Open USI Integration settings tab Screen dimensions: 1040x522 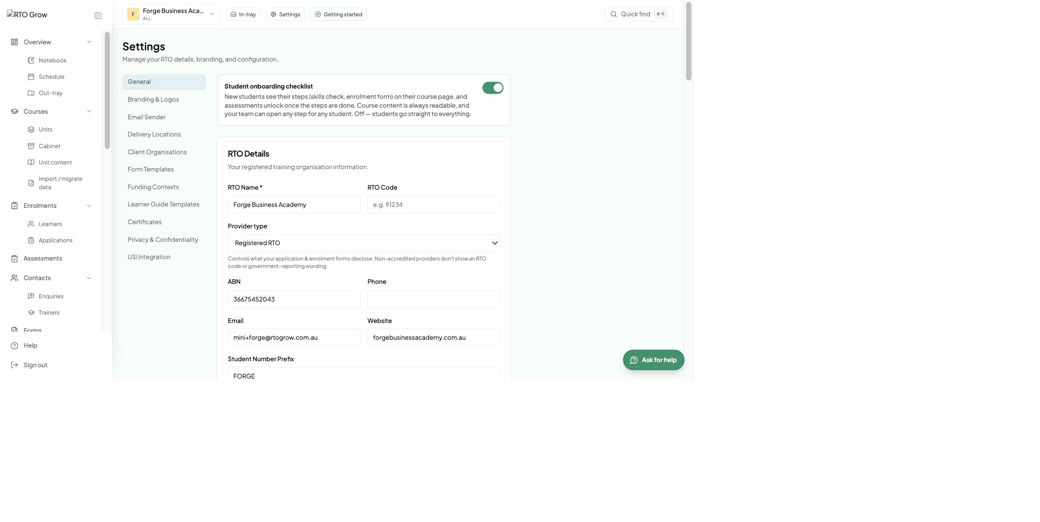click(x=164, y=257)
